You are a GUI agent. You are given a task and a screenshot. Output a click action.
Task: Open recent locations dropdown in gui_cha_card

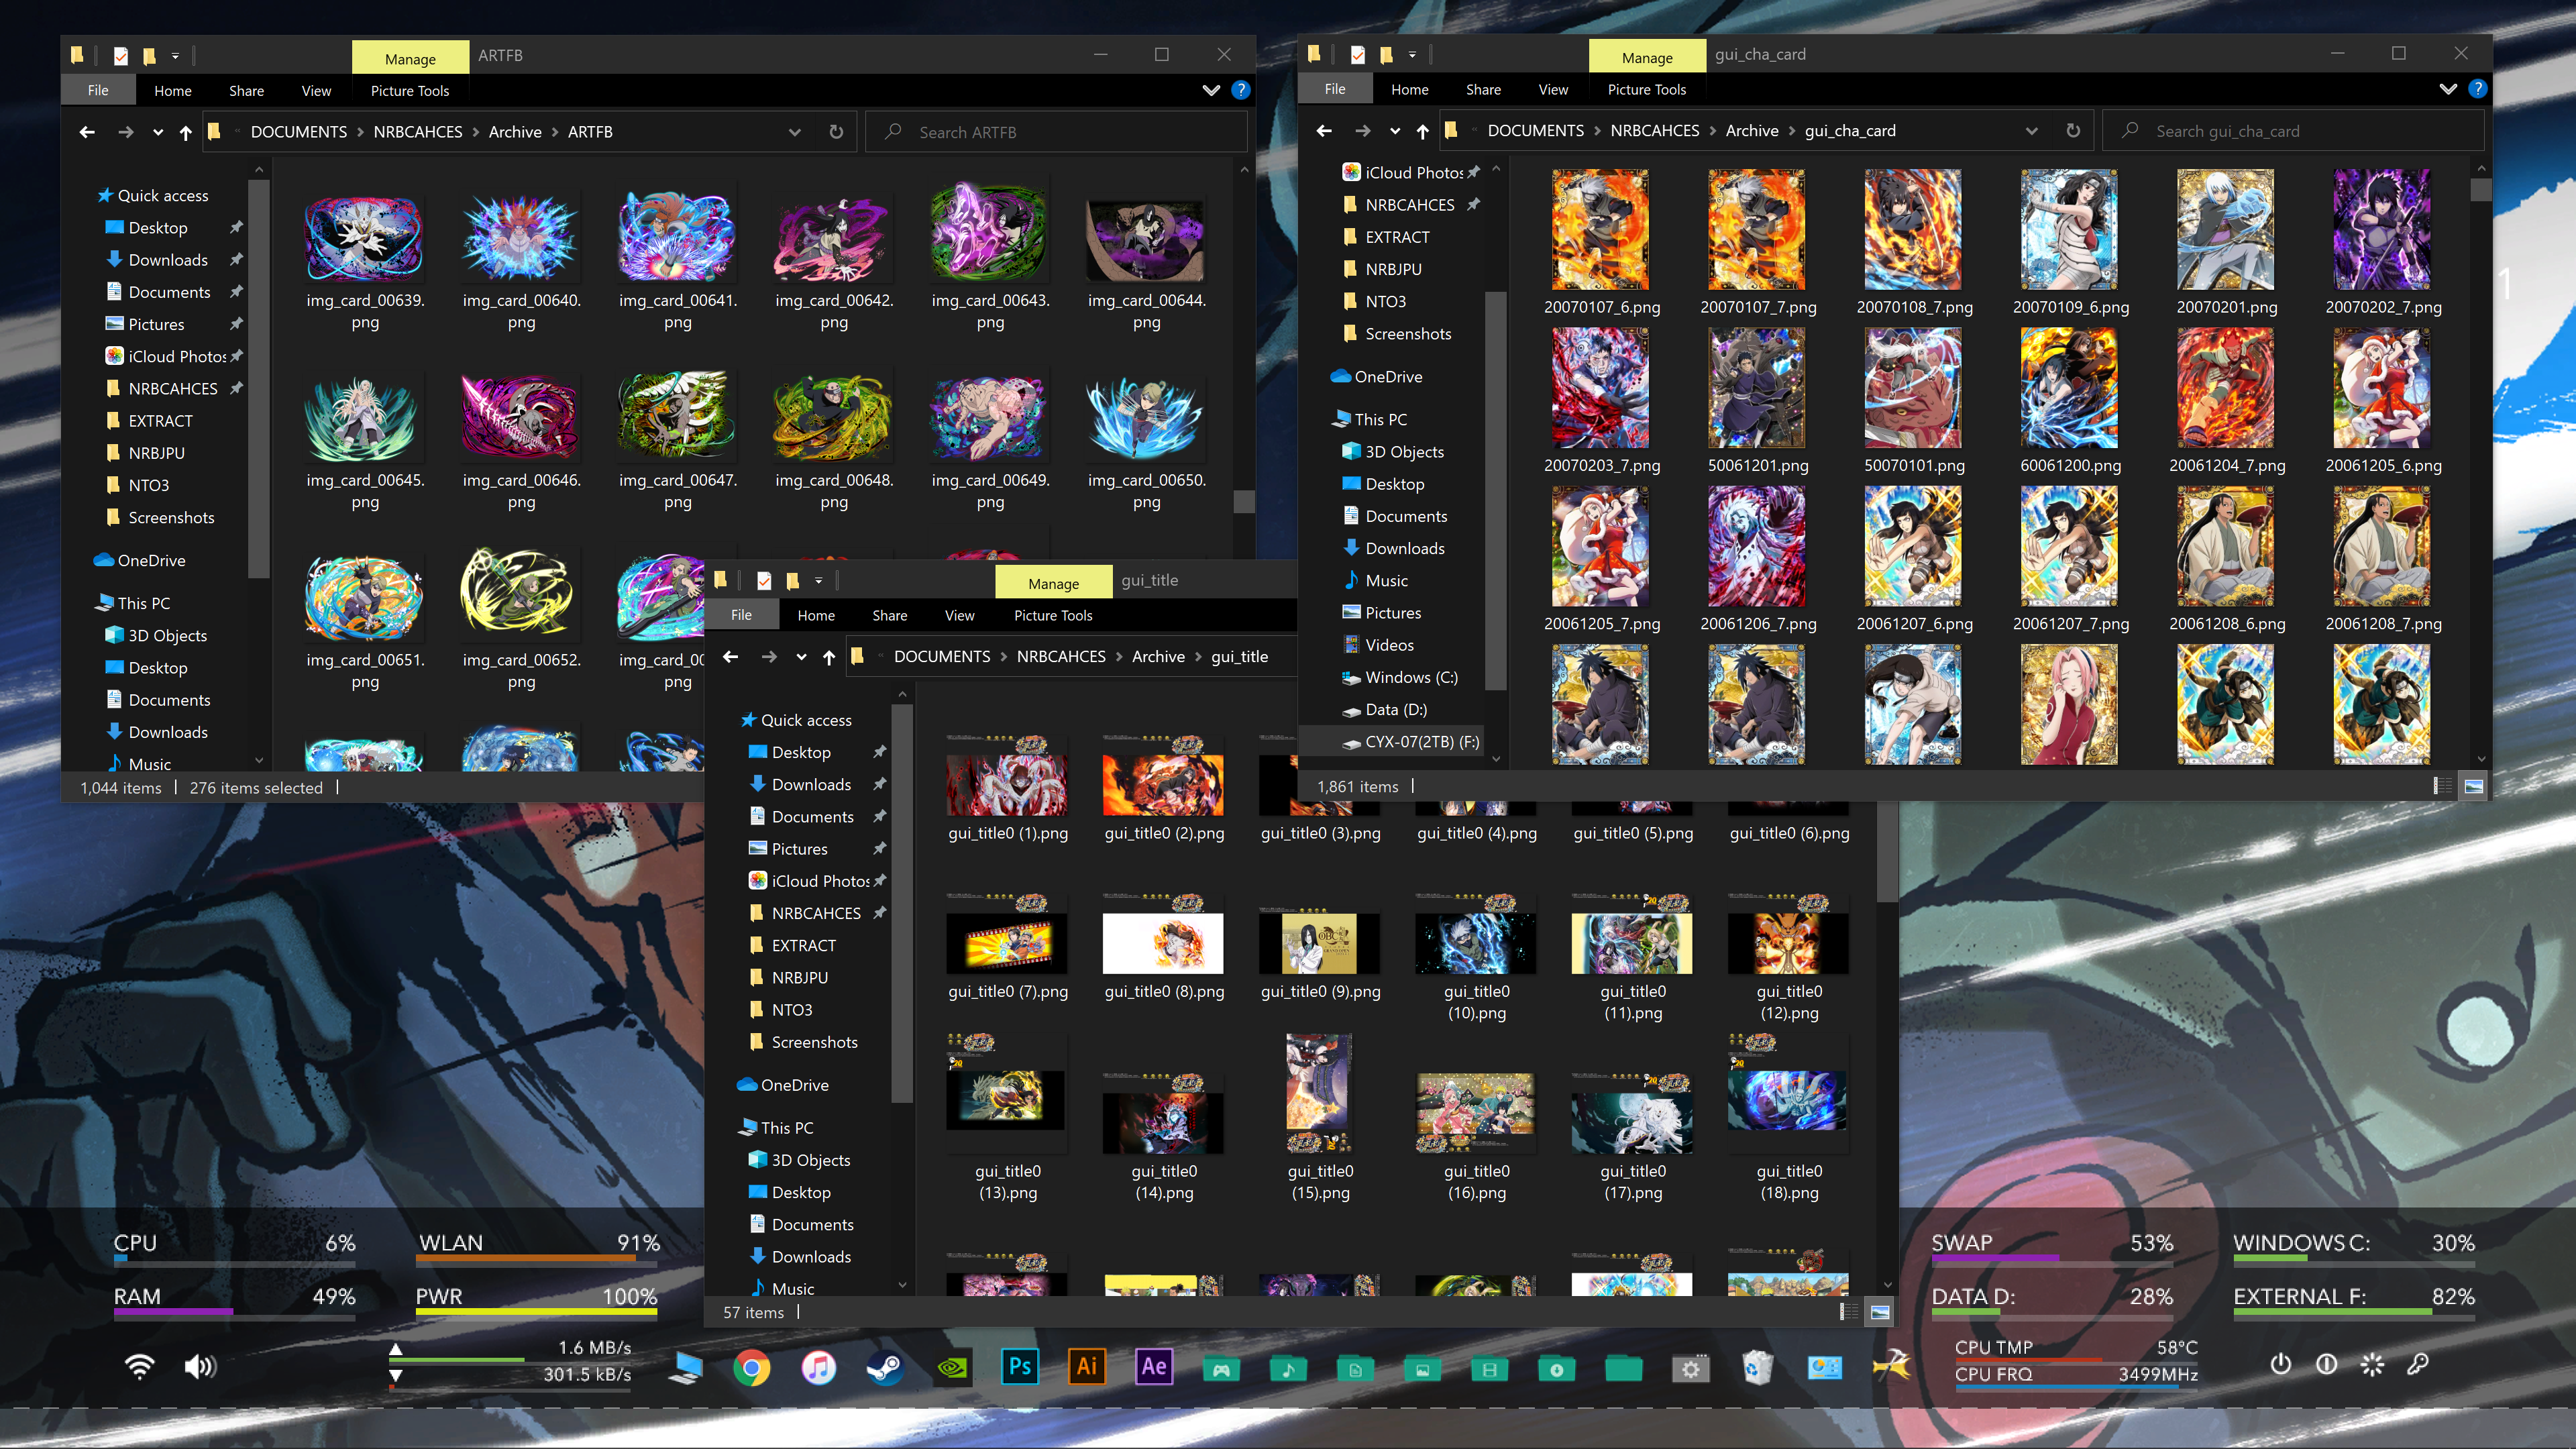pyautogui.click(x=1395, y=131)
